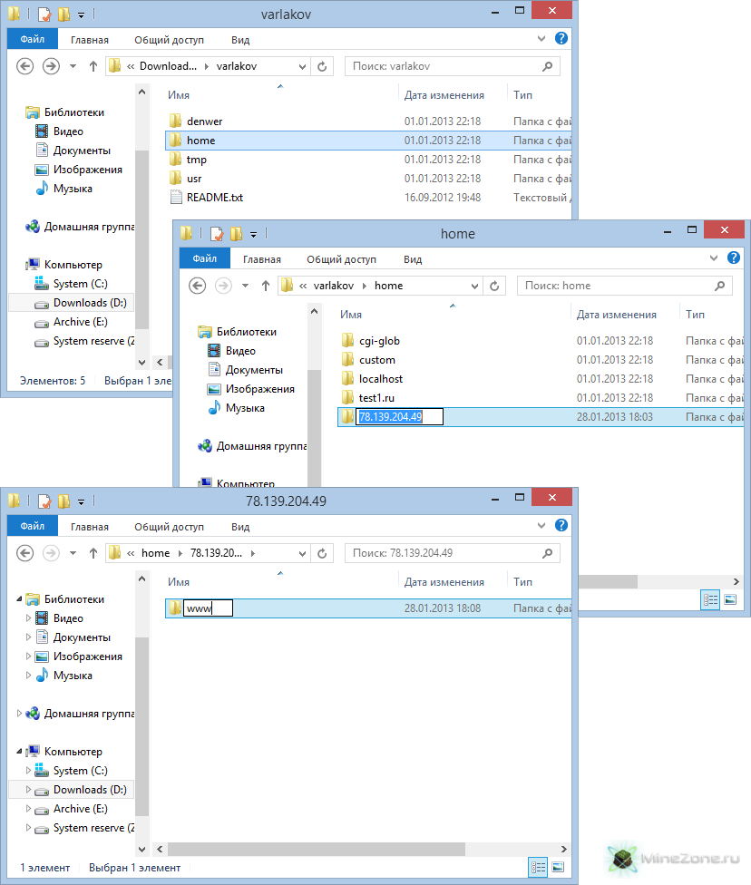
Task: Sort by Дата изменения column in home window
Action: point(617,315)
